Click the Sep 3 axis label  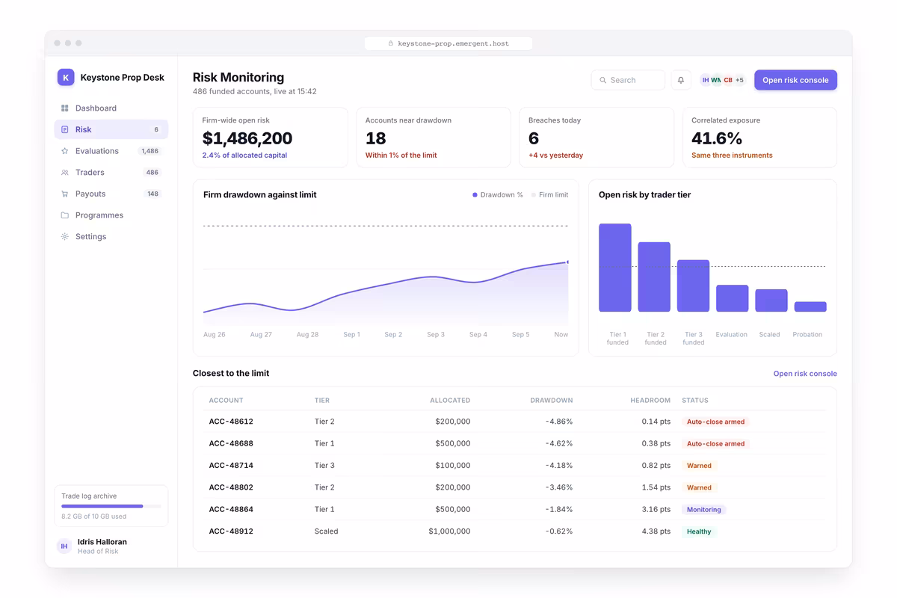(436, 334)
